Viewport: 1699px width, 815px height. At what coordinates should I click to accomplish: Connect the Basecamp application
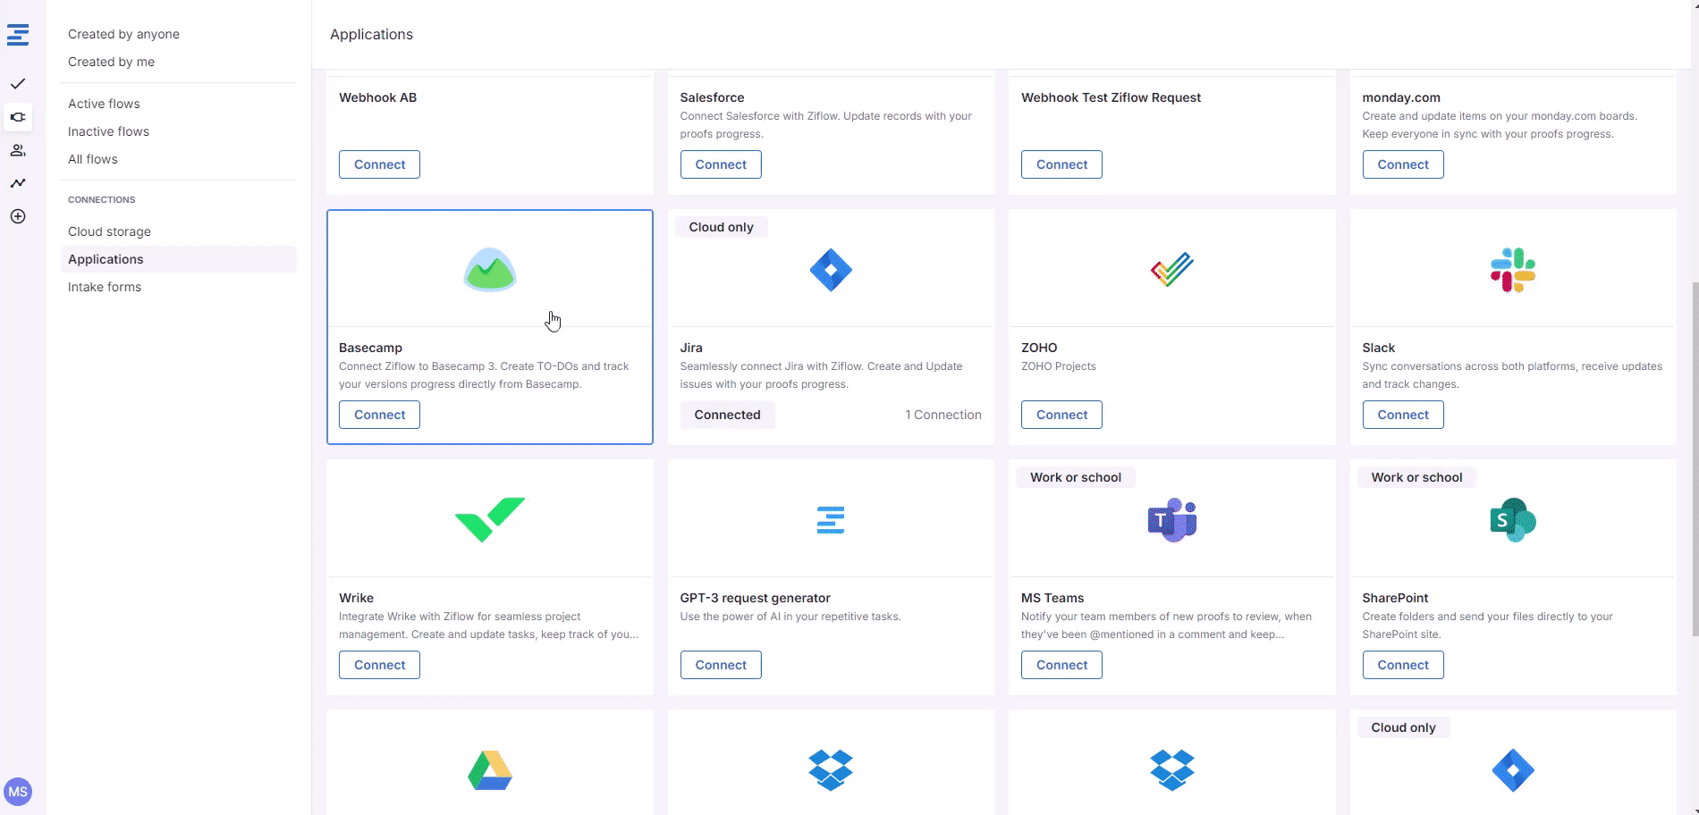pos(379,415)
